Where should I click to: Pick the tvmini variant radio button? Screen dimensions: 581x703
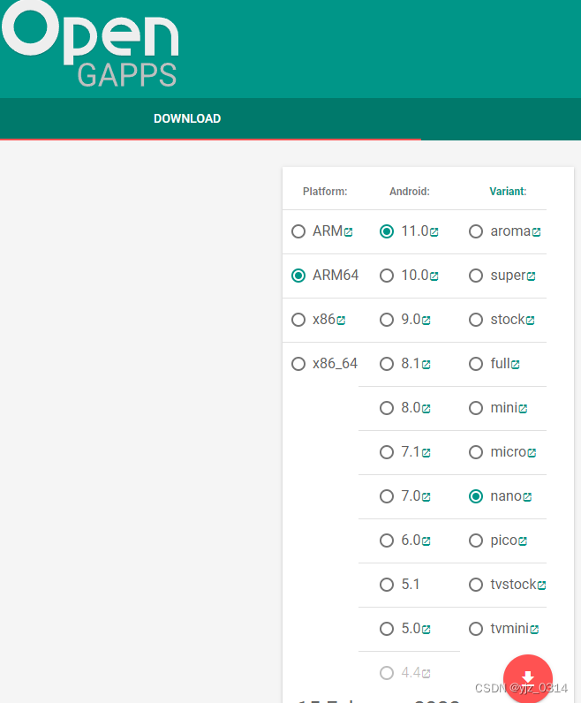point(476,629)
